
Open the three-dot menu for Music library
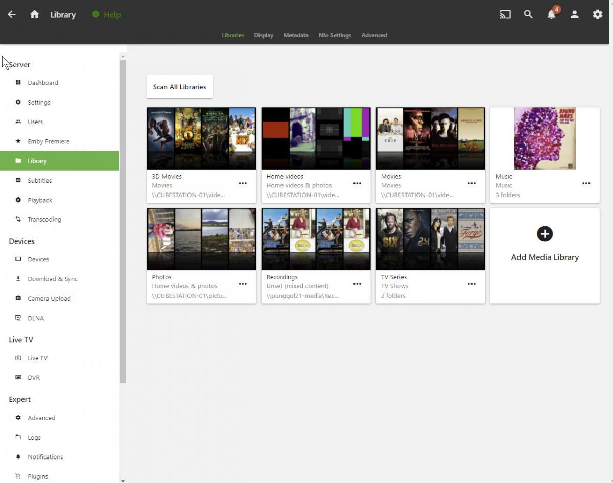pos(586,183)
